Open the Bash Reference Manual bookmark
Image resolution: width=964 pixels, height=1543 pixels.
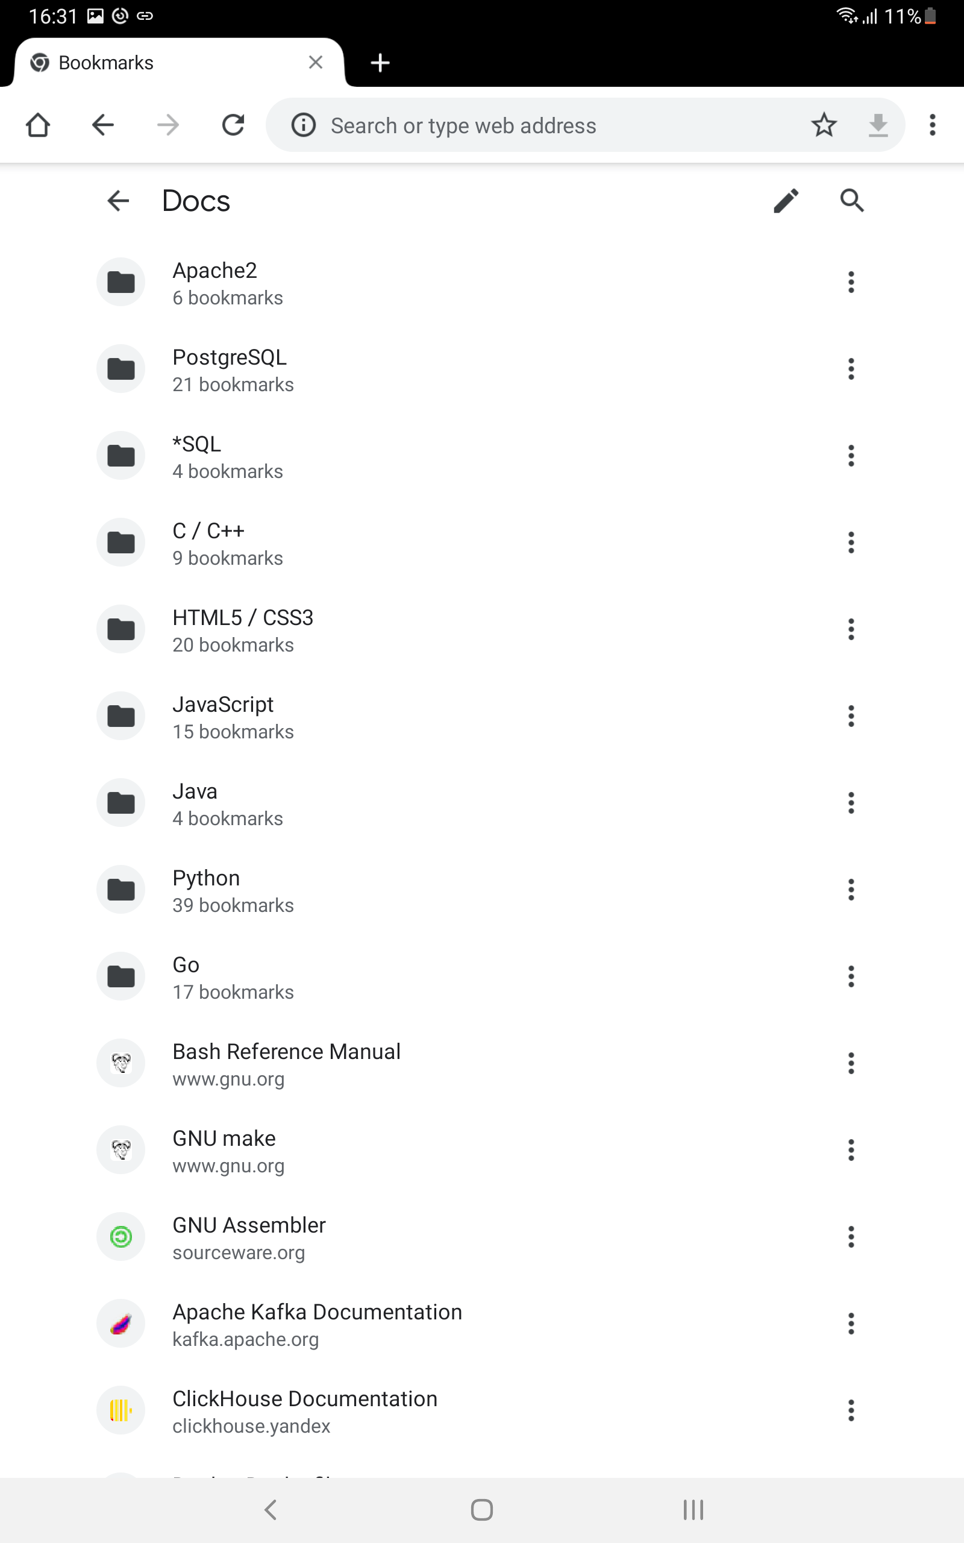(286, 1063)
